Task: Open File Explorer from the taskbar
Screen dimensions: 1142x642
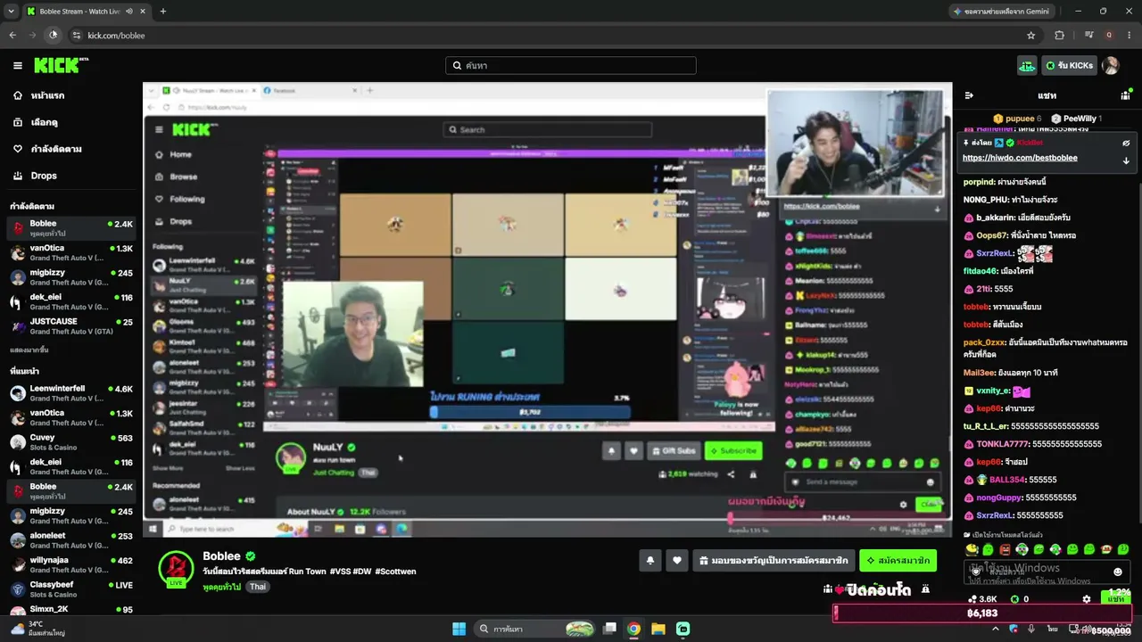Action: 658,629
